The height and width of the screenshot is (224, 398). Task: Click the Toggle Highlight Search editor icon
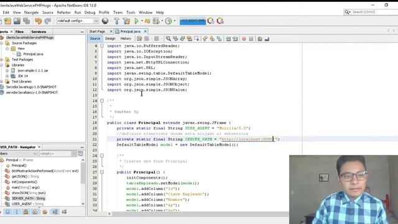[x=189, y=39]
